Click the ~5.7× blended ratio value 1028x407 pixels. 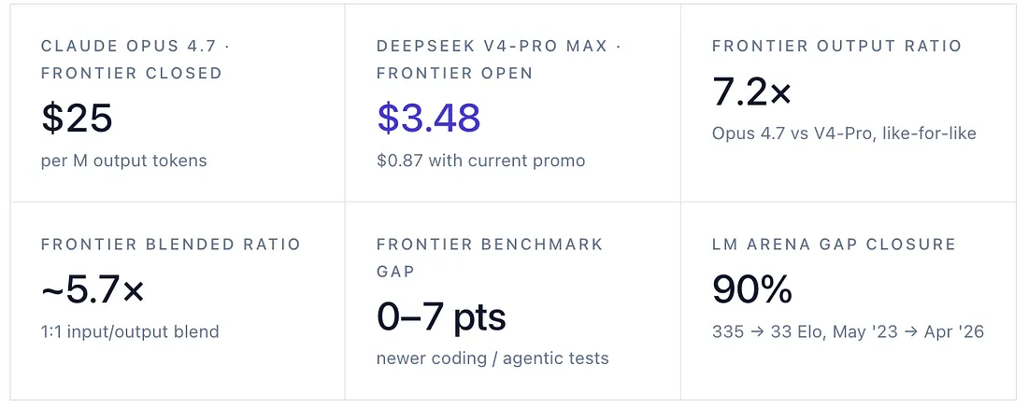pyautogui.click(x=93, y=289)
